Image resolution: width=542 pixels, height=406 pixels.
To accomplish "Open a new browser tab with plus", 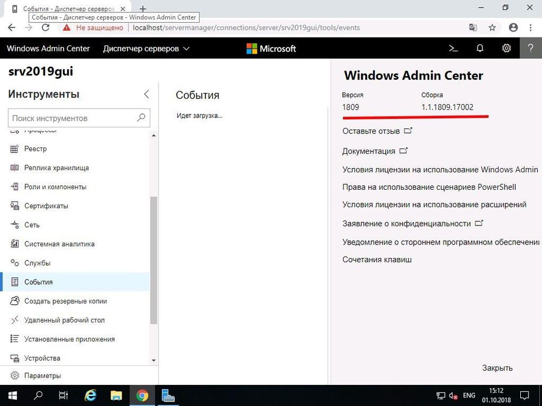I will coord(143,9).
